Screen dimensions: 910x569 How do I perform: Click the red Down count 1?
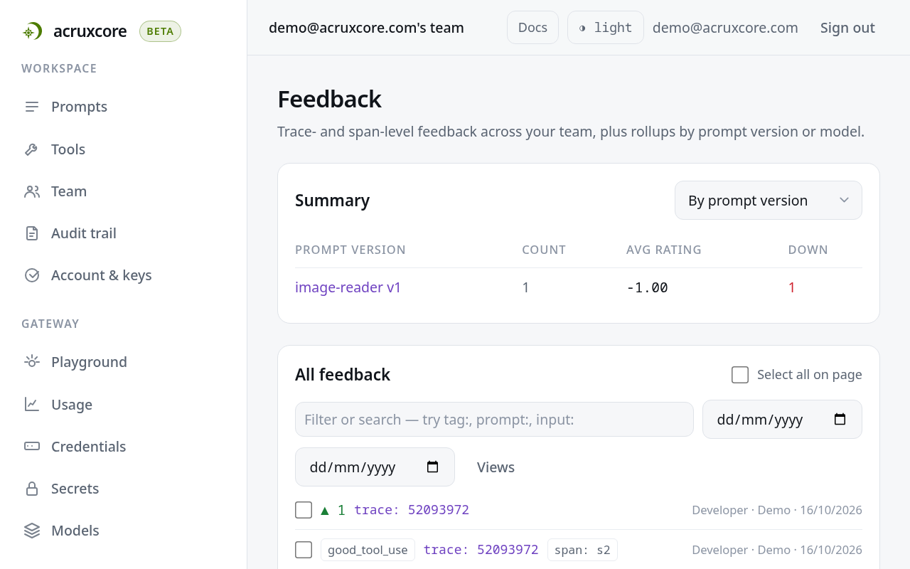tap(792, 287)
